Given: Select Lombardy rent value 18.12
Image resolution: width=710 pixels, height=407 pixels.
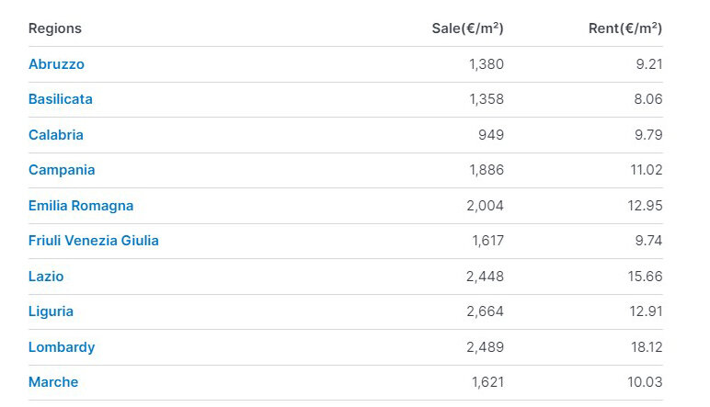Looking at the screenshot, I should tap(647, 347).
